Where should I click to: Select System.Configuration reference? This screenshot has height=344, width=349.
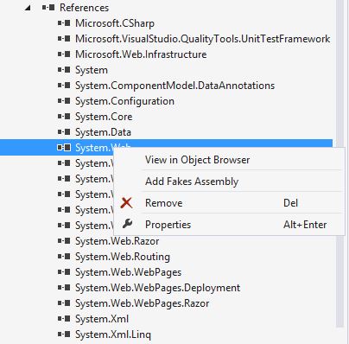(124, 101)
